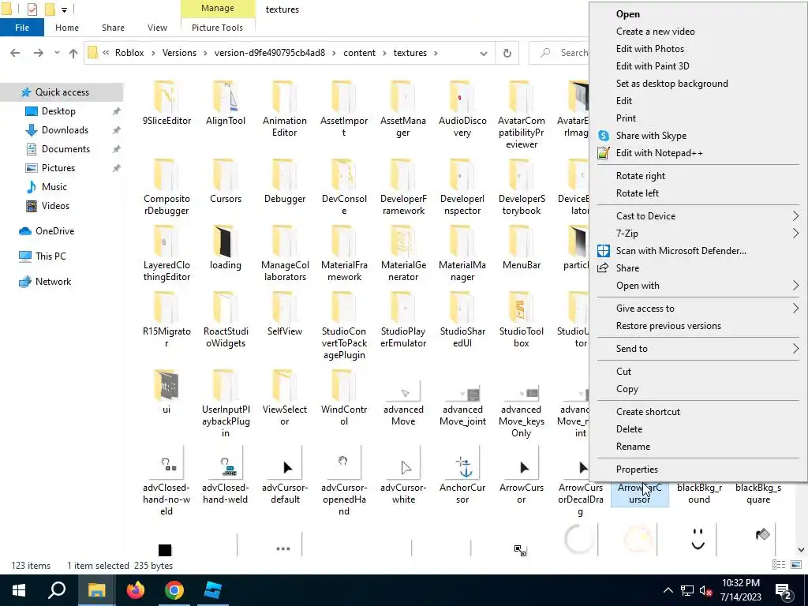Select the blackBkg_square file
This screenshot has height=606, width=808.
click(x=758, y=493)
